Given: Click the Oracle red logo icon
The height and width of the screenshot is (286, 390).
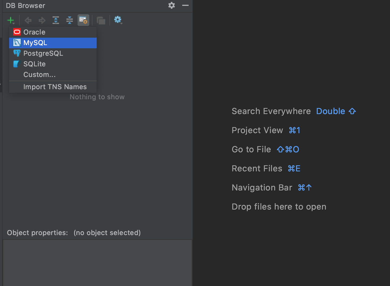Looking at the screenshot, I should pos(17,32).
